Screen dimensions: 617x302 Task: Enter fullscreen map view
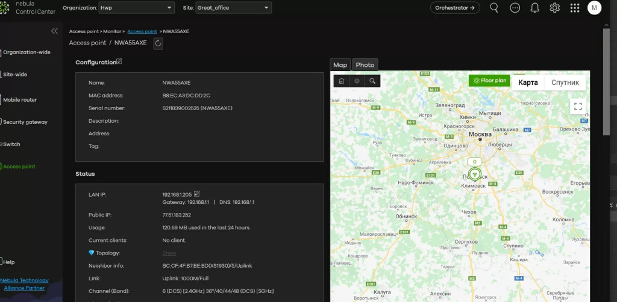click(x=577, y=106)
